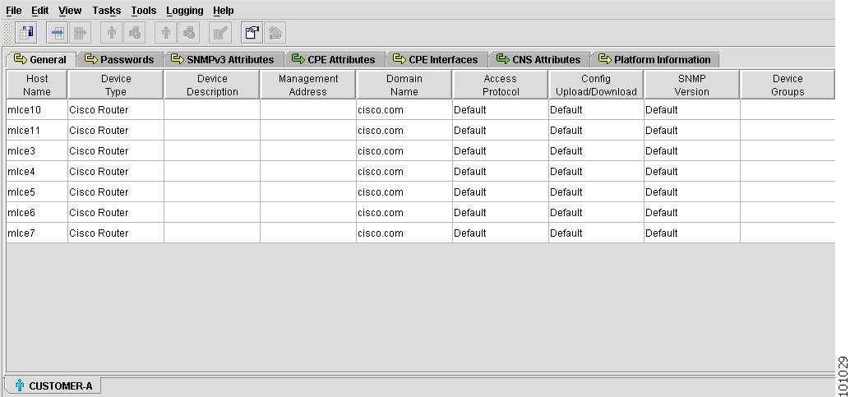Click the grayed house-with-arrow toolbar icon
This screenshot has width=850, height=397.
tap(275, 33)
